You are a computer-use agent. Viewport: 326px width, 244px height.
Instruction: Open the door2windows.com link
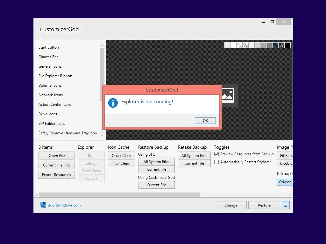64,205
